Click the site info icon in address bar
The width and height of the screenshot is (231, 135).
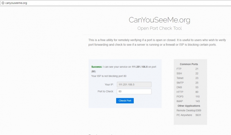3,3
